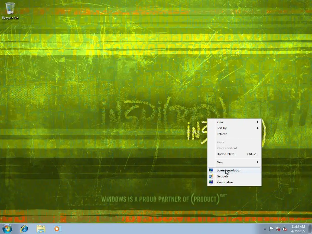Click the Personalize menu icon
This screenshot has height=234, width=312.
click(211, 182)
